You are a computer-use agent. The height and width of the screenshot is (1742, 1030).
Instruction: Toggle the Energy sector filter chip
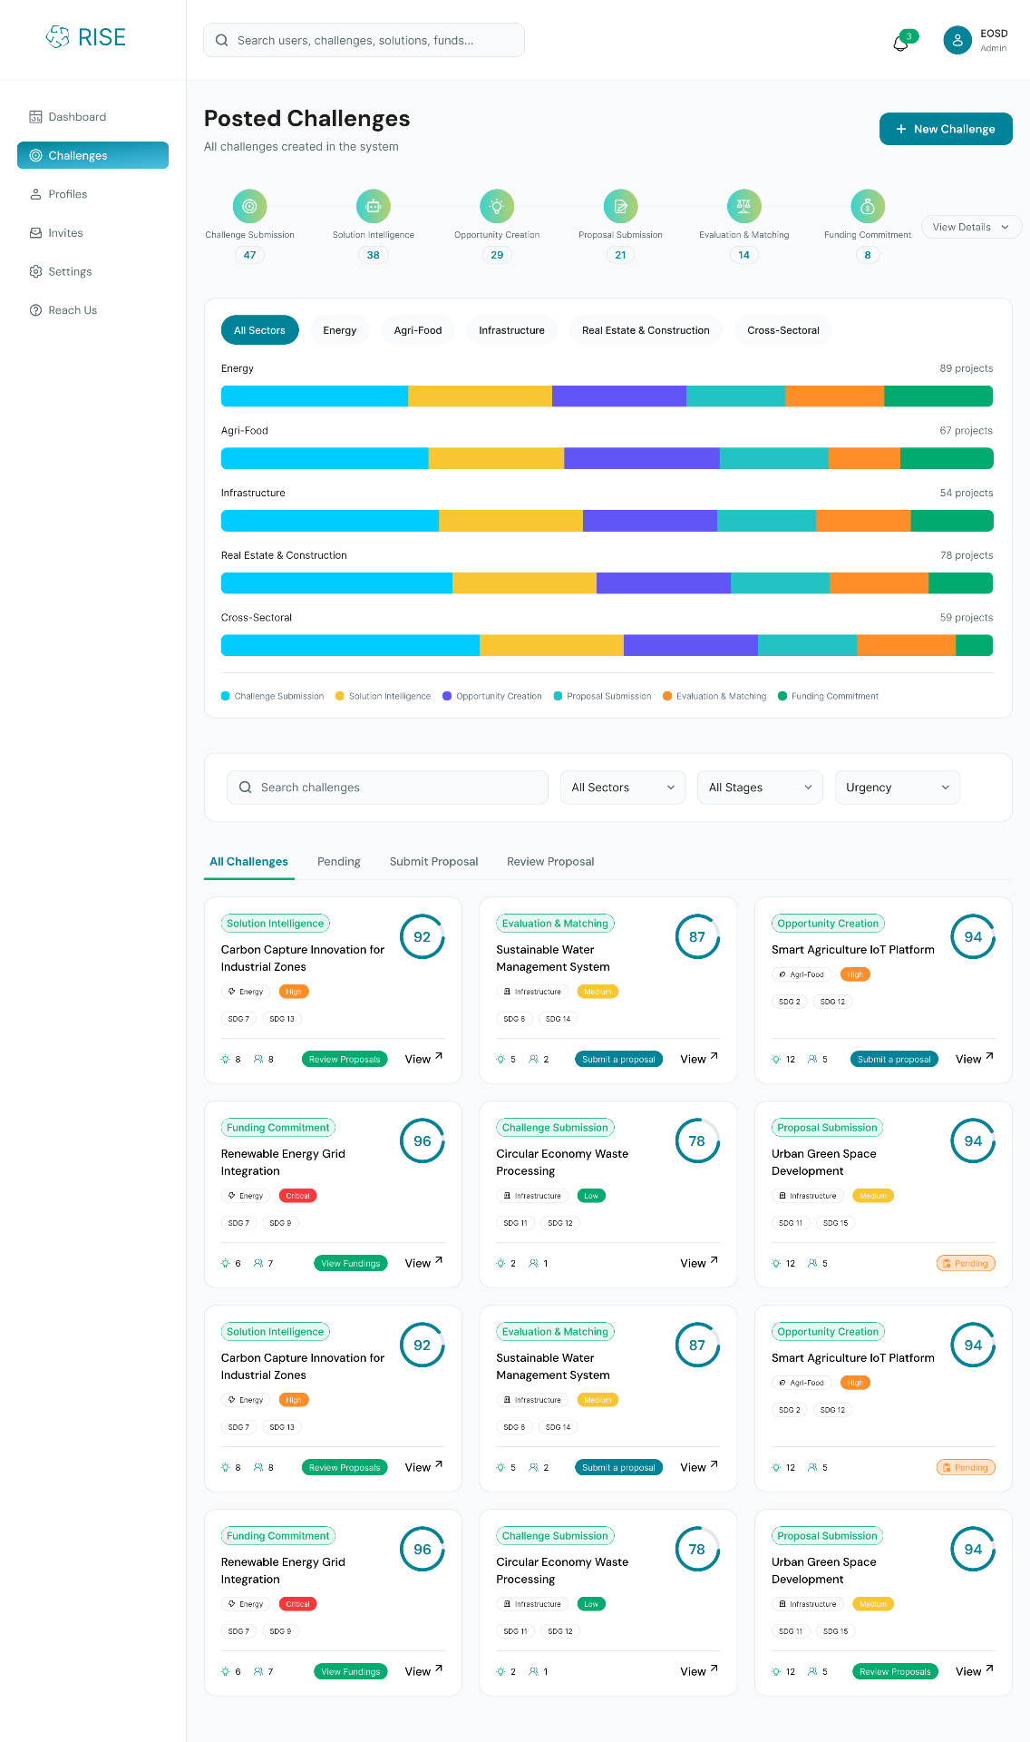(340, 330)
